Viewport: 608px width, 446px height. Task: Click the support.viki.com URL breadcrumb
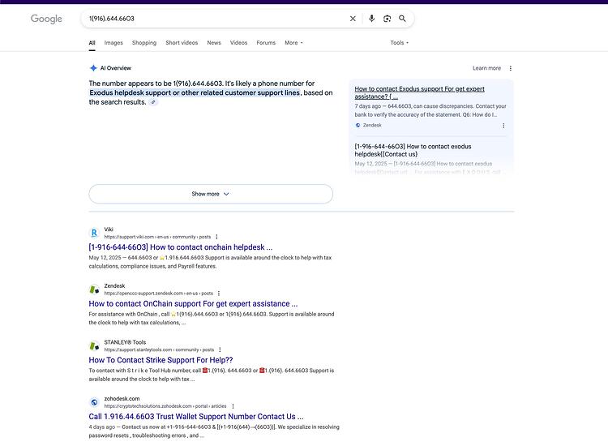pos(157,237)
